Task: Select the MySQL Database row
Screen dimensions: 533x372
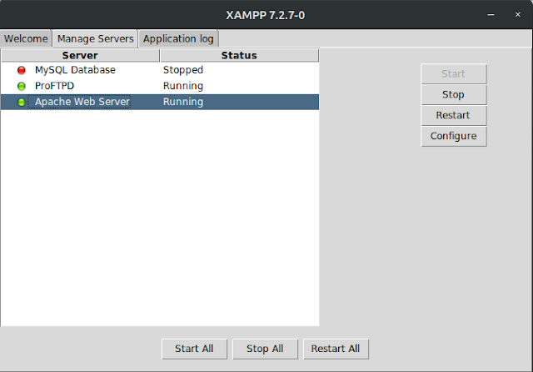Action: [75, 70]
